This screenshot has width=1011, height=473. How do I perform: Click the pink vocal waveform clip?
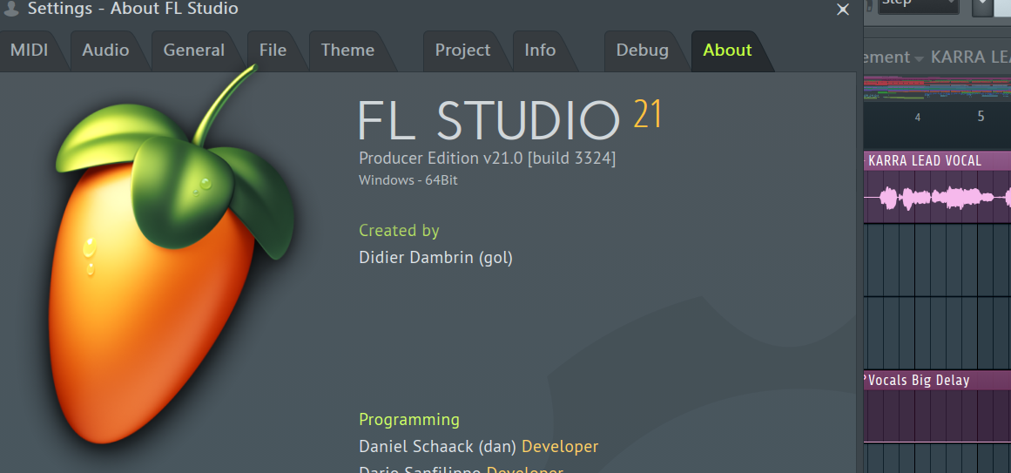[936, 198]
